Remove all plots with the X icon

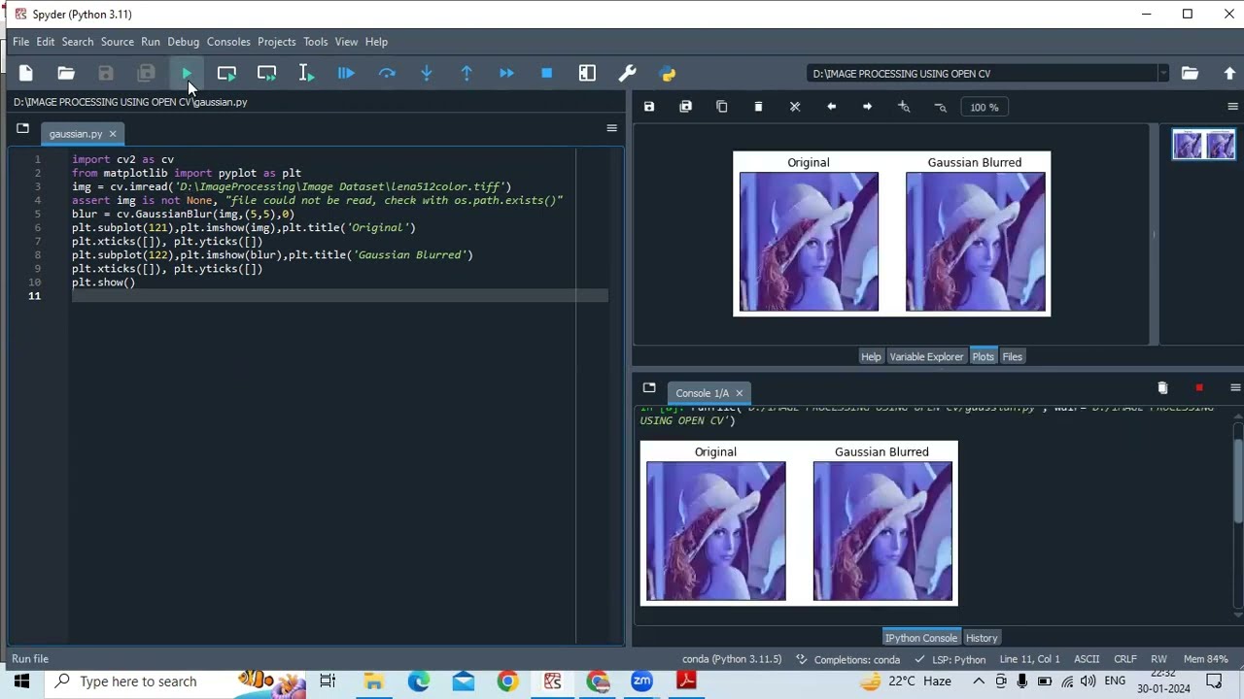(x=795, y=107)
